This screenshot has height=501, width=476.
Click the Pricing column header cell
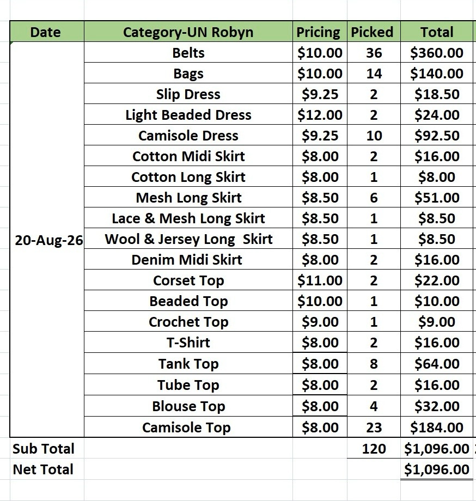pos(320,32)
